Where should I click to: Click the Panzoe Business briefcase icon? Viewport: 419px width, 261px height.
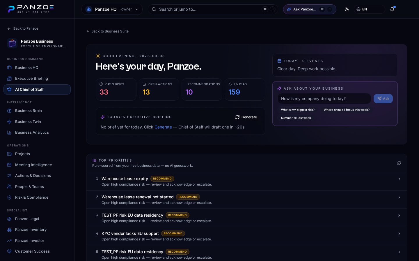(x=12, y=43)
